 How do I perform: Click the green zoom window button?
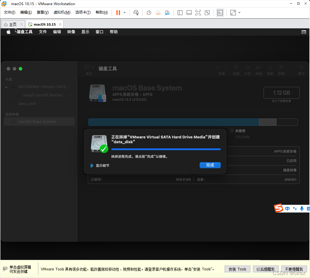pos(21,69)
